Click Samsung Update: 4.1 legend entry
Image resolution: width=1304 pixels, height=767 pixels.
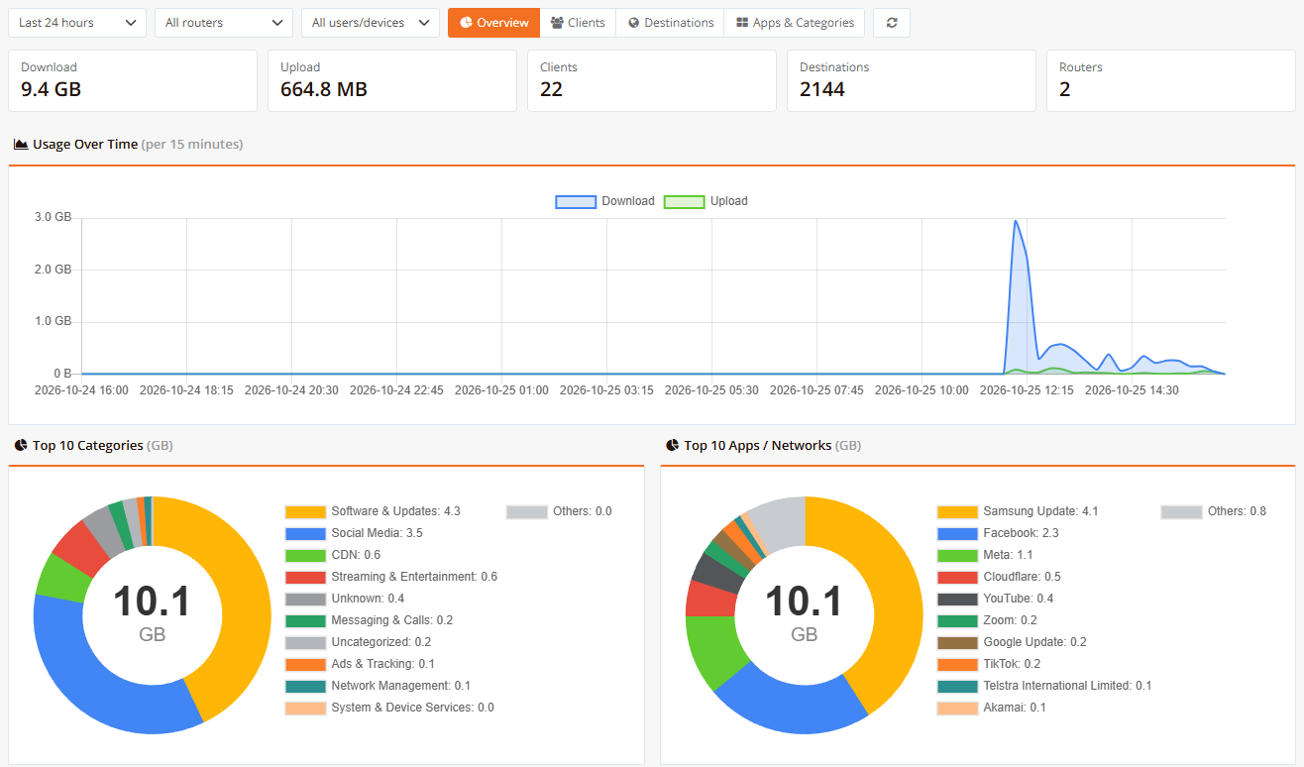1018,511
